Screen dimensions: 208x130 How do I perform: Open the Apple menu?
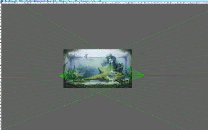pos(2,1)
